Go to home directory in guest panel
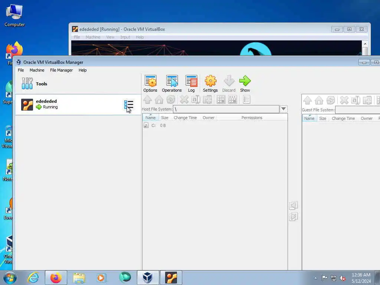The width and height of the screenshot is (380, 285). pyautogui.click(x=319, y=100)
